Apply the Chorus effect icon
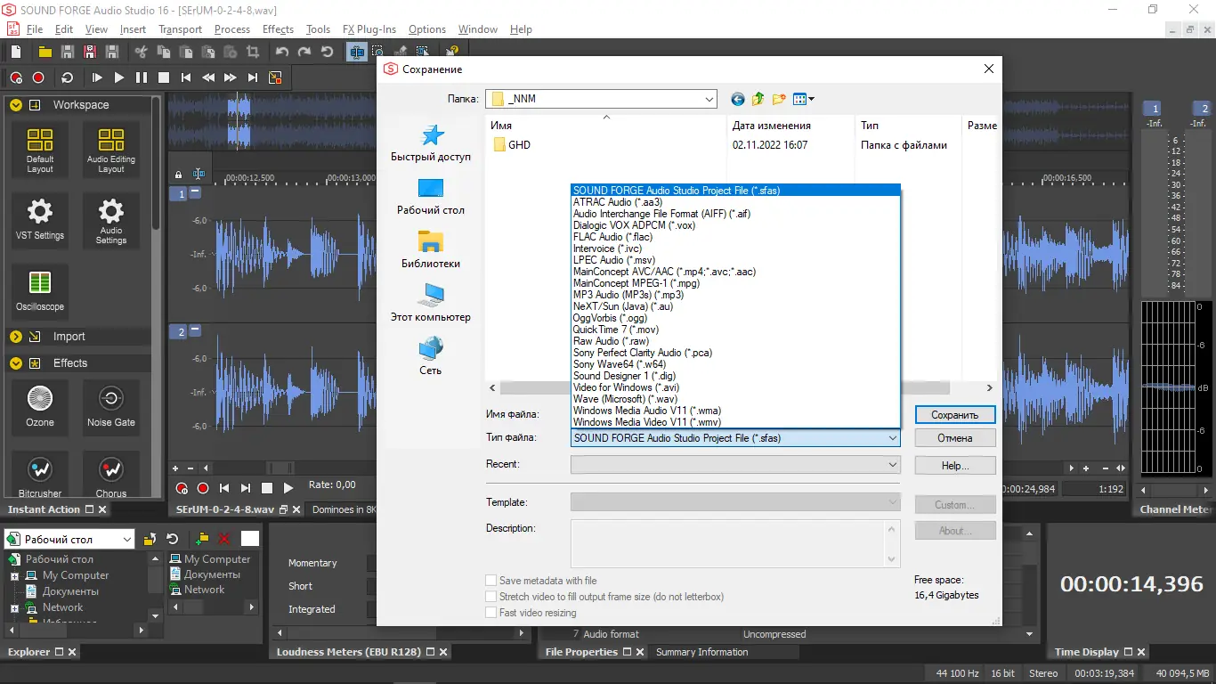The height and width of the screenshot is (684, 1216). pos(111,476)
